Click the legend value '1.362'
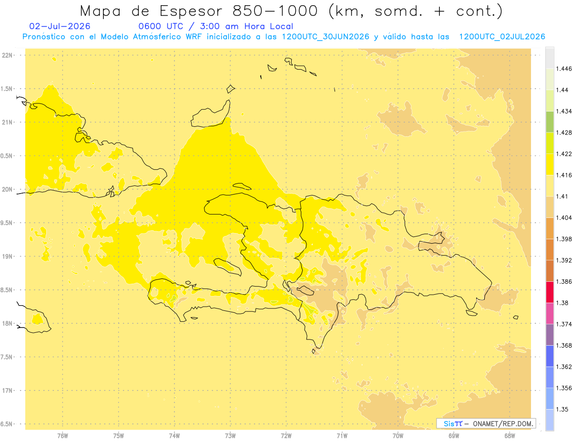 pyautogui.click(x=564, y=367)
